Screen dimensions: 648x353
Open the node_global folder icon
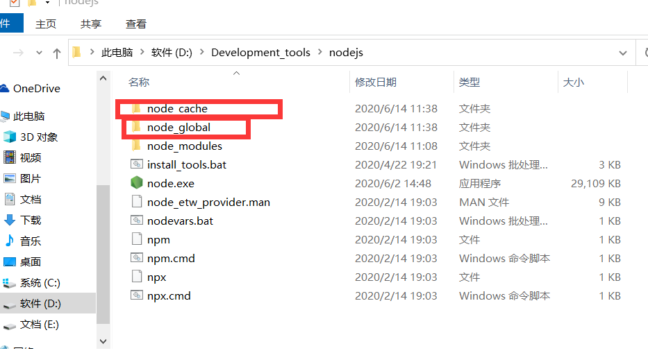tap(136, 127)
